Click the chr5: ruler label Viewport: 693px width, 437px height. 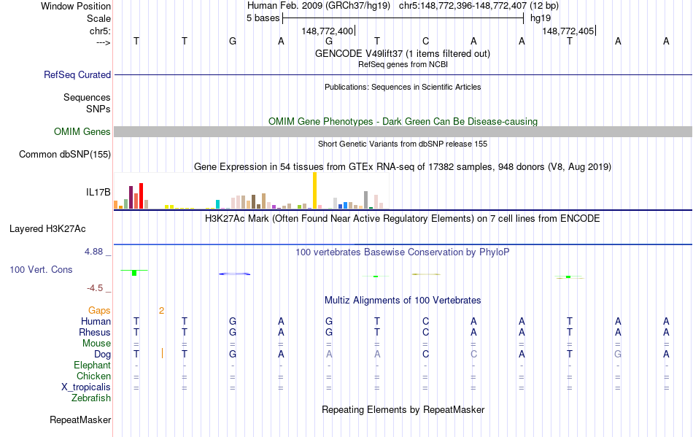[x=100, y=31]
